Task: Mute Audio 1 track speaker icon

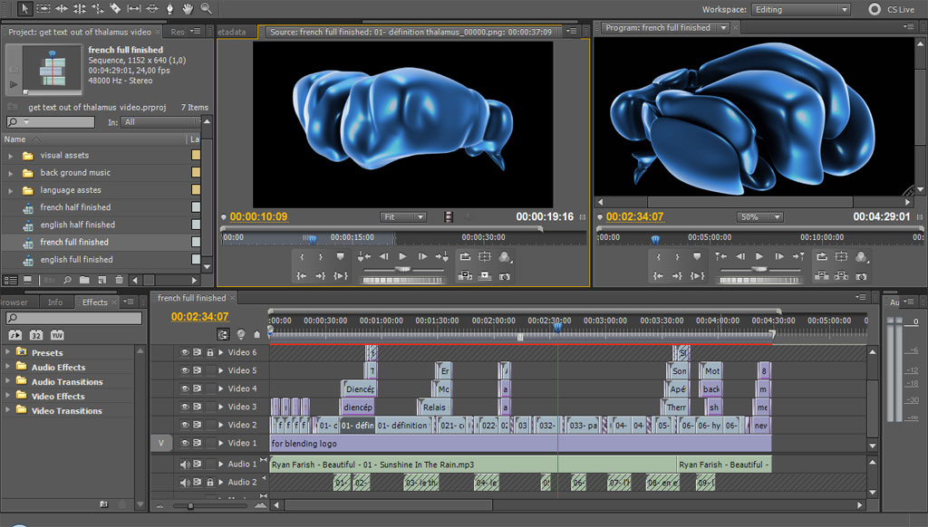Action: click(186, 465)
